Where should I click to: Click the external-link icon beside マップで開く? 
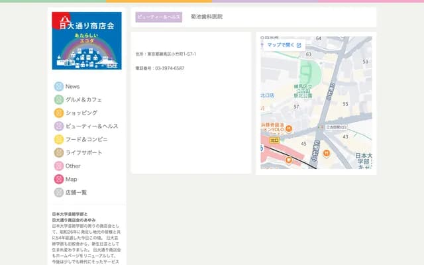coord(299,45)
